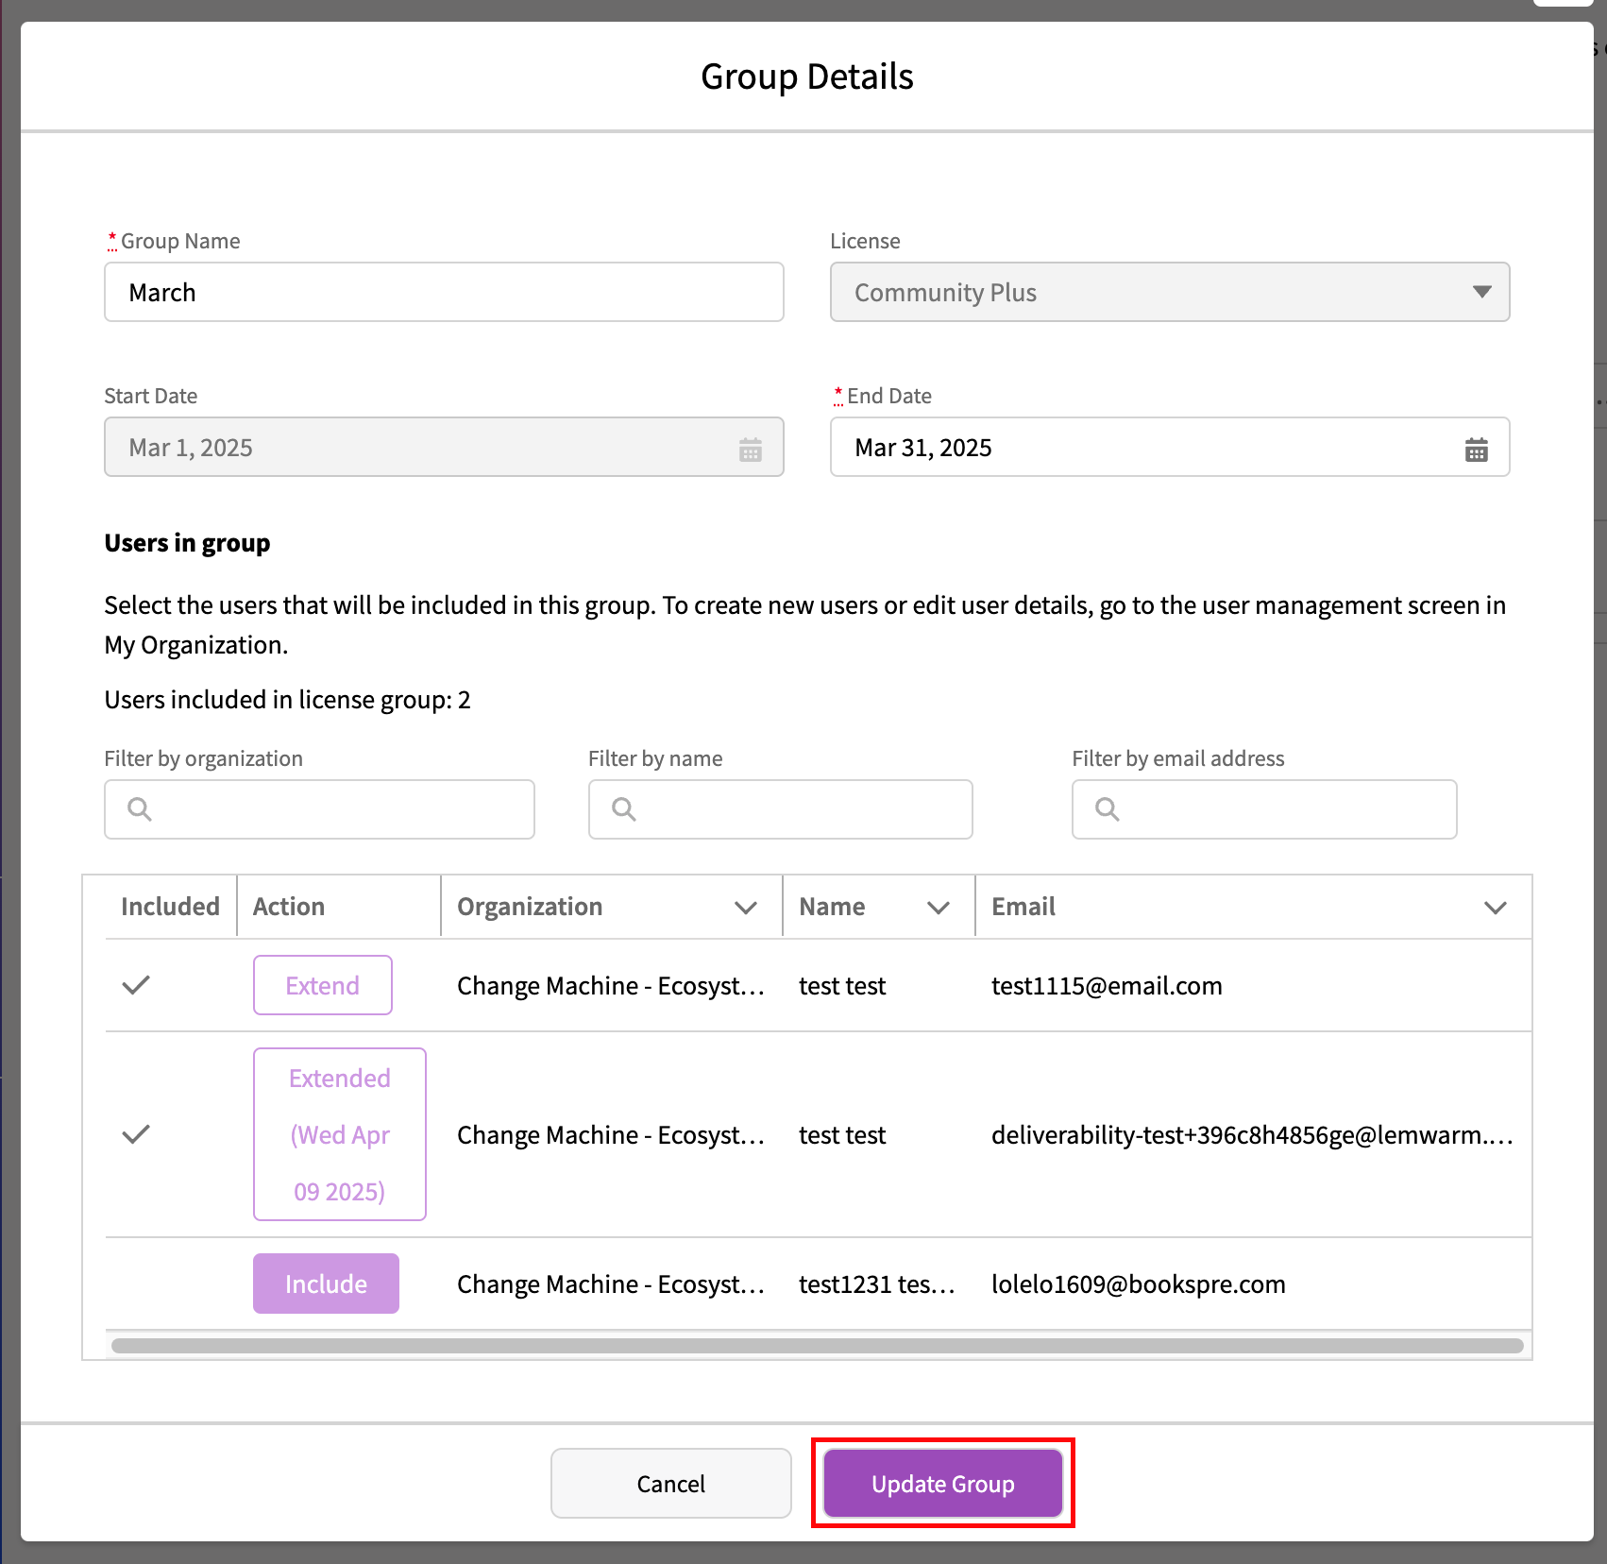Image resolution: width=1607 pixels, height=1564 pixels.
Task: Expand the Organization column chevron menu
Action: (x=745, y=908)
